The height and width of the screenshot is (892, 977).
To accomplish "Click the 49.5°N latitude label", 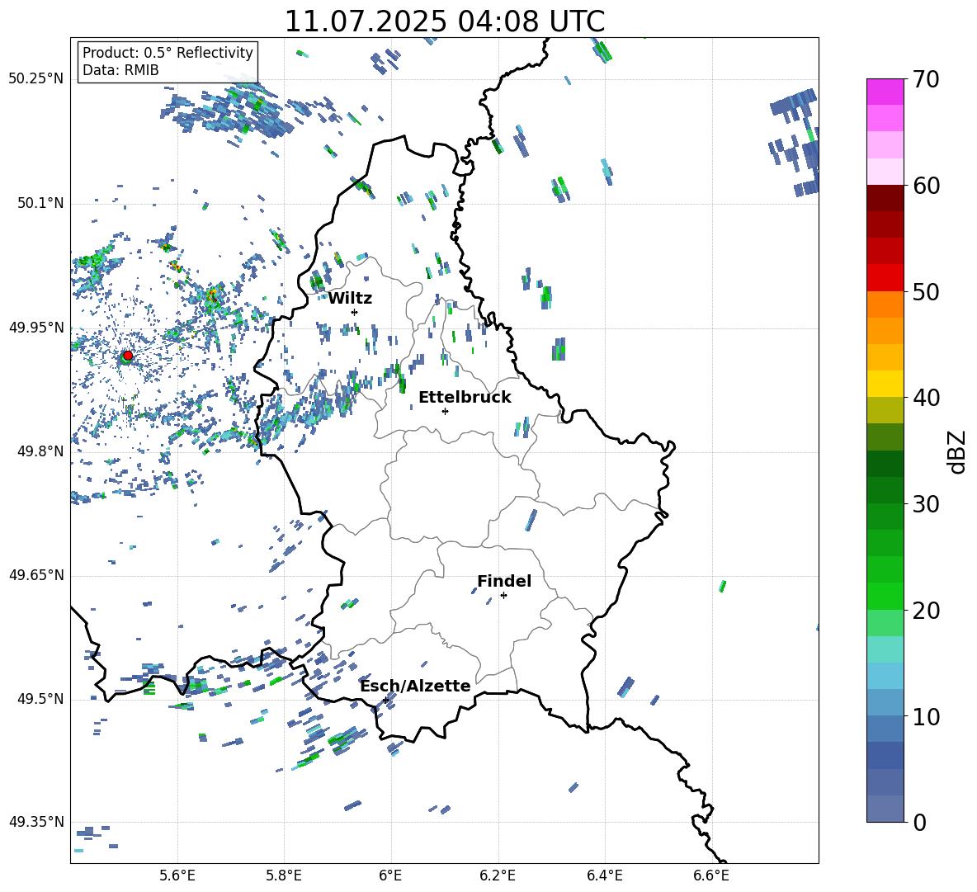I will [x=40, y=699].
